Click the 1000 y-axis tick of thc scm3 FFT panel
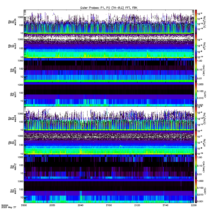 [x=20, y=136]
